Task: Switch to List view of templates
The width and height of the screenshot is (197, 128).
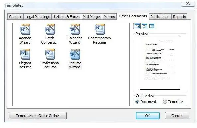Action: point(144,26)
